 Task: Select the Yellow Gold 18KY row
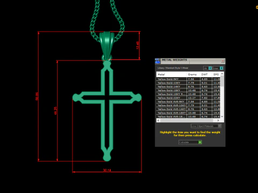[x=189, y=90]
